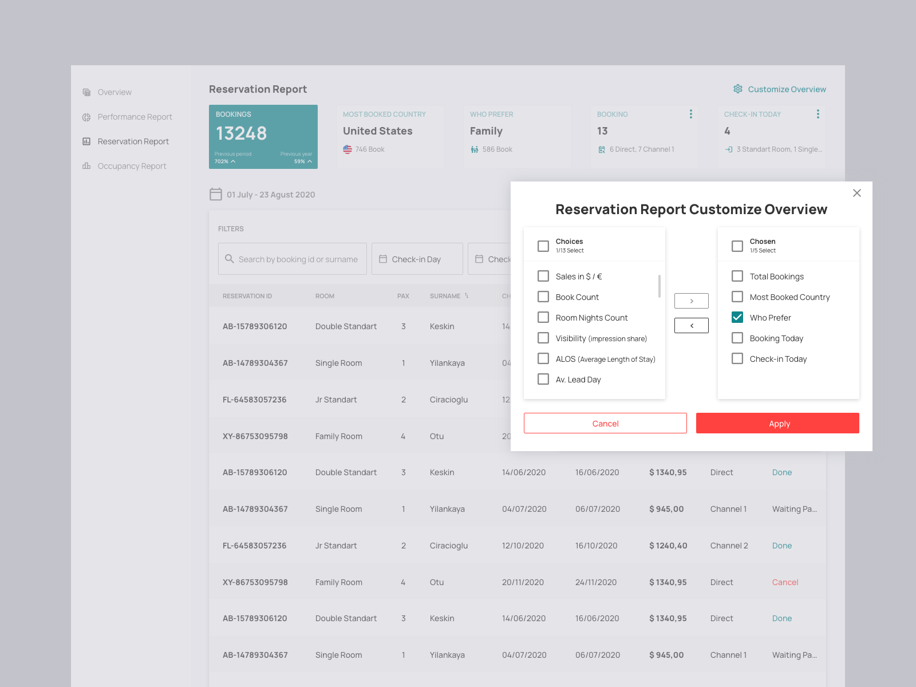Click the Overview sidebar icon
This screenshot has width=916, height=687.
tap(86, 92)
